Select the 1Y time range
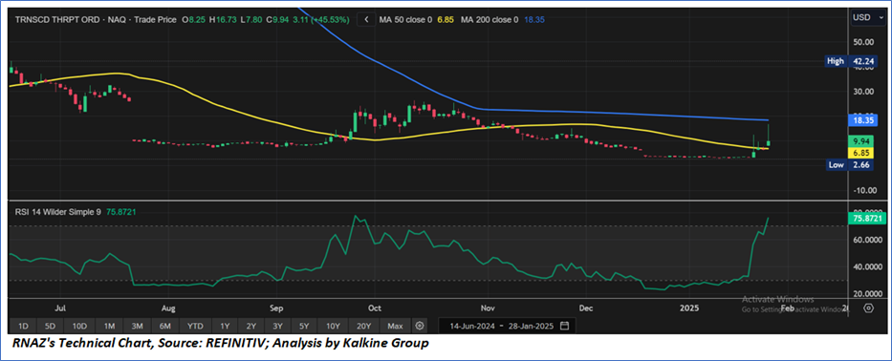The image size is (892, 361). pyautogui.click(x=225, y=326)
